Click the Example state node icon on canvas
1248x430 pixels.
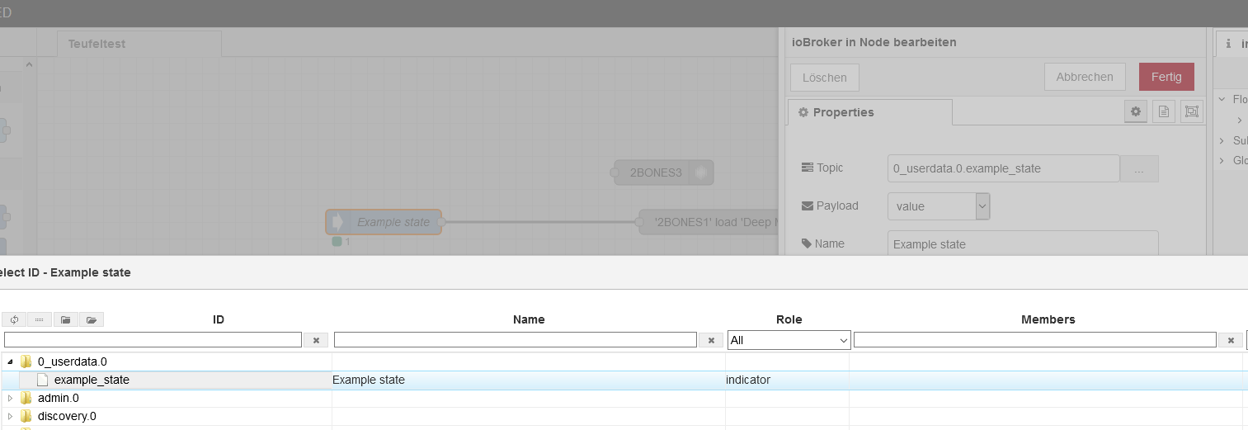pos(337,222)
